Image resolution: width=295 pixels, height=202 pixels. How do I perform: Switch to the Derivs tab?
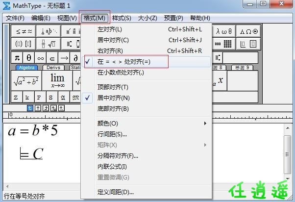coord(53,67)
